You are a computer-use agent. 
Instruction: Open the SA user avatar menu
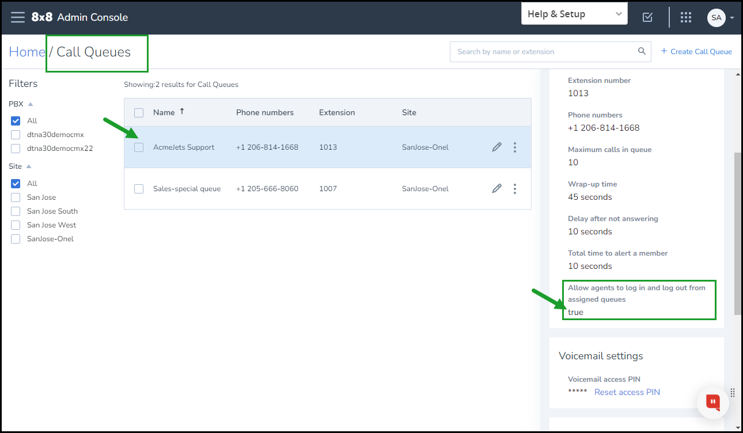[716, 17]
